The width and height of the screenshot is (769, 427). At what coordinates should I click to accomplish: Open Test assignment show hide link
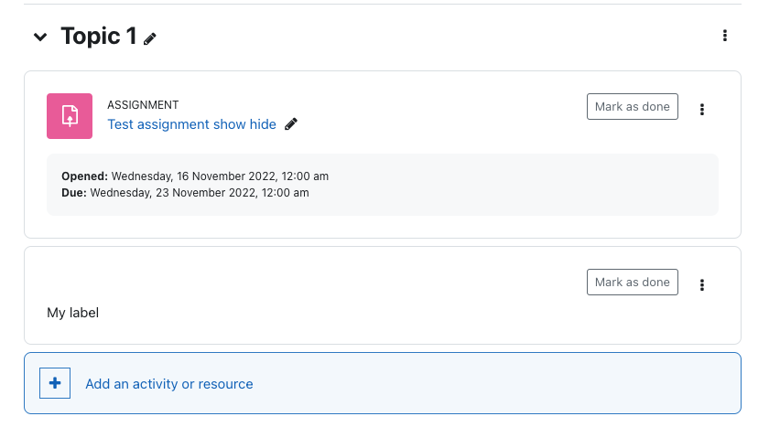tap(191, 124)
